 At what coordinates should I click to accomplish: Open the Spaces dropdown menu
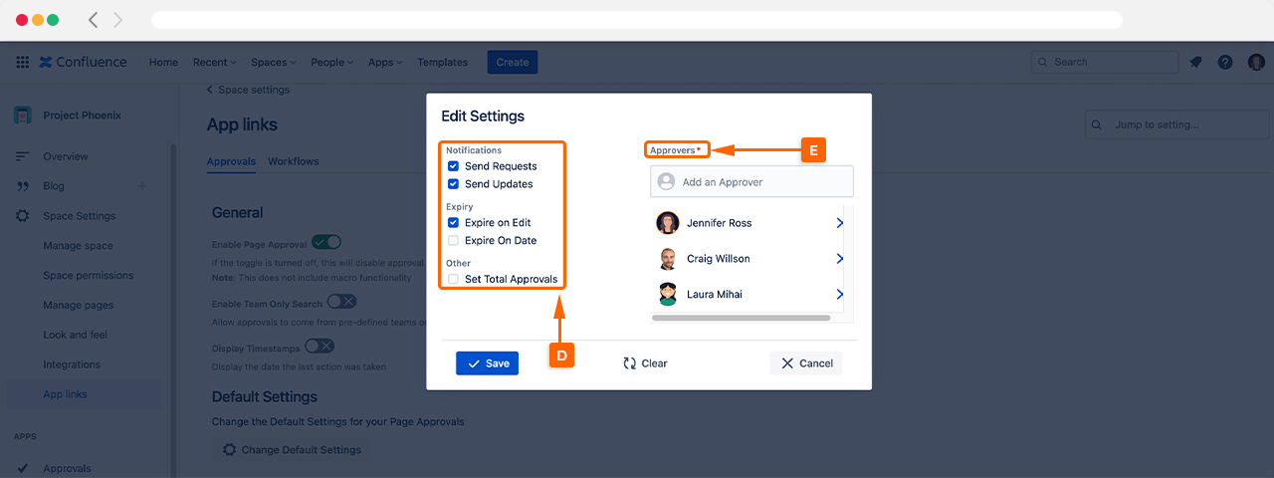[273, 62]
